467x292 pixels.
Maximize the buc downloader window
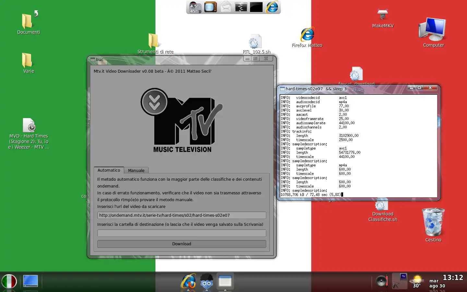pos(256,59)
